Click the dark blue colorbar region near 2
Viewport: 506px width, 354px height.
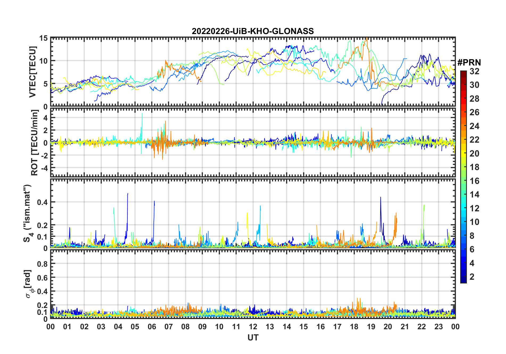463,277
